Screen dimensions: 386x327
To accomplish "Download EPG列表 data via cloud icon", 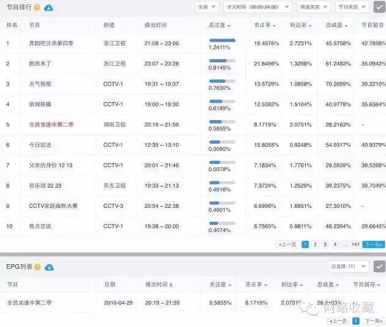I will [x=49, y=267].
